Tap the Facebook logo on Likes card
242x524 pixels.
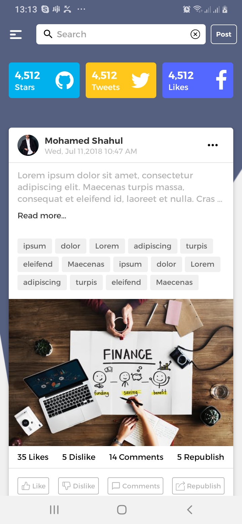coord(221,80)
